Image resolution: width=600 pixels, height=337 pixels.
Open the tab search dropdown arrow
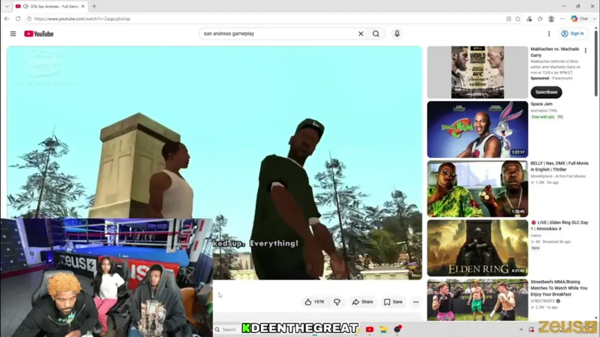click(6, 6)
